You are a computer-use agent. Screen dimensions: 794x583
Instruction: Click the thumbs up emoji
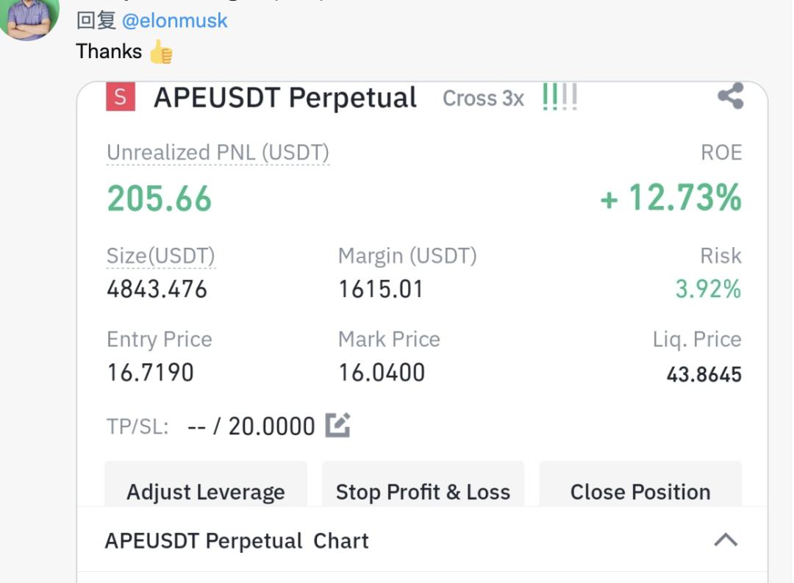pyautogui.click(x=161, y=51)
